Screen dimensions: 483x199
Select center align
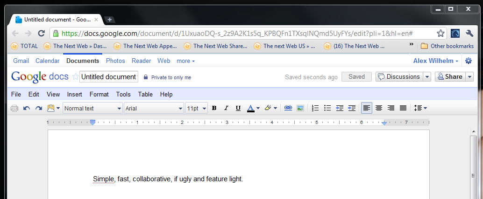pyautogui.click(x=378, y=108)
